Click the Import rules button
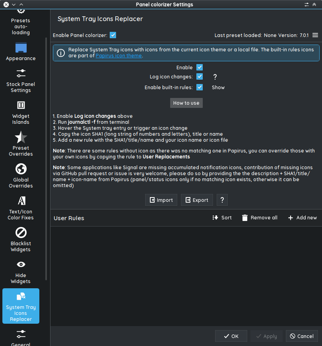Image resolution: width=322 pixels, height=346 pixels. (x=161, y=200)
